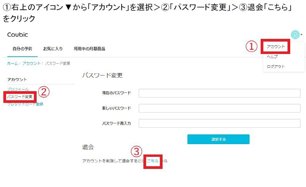This screenshot has width=306, height=187.
Task: Click パスワード変更 in the breadcrumb trail
Action: (57, 63)
